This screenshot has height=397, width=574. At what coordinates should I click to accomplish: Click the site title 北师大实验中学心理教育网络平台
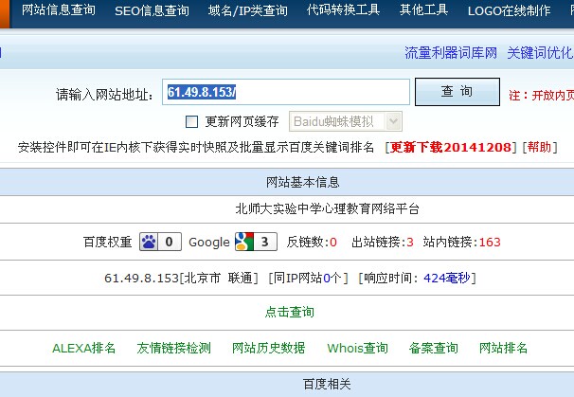tap(328, 209)
